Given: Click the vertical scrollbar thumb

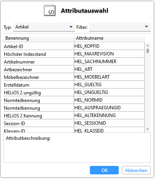Looking at the screenshot, I should pos(148,51).
